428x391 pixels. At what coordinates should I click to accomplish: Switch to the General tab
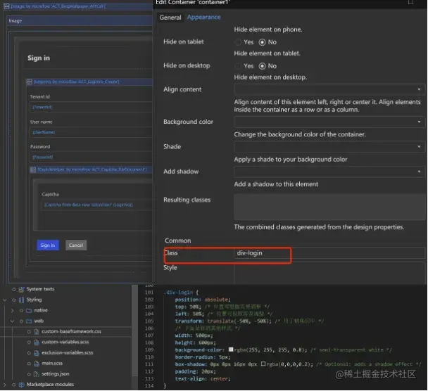tap(170, 18)
